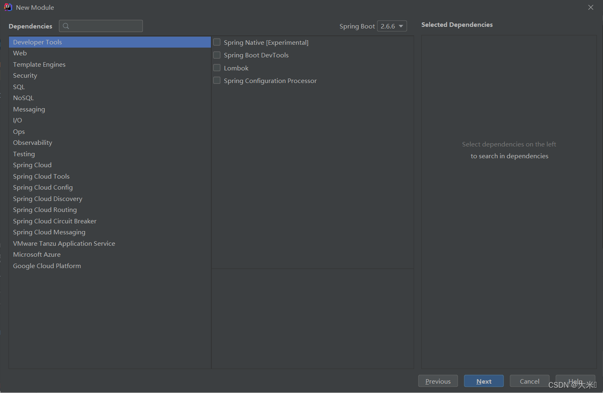Select the SQL category

click(x=110, y=87)
